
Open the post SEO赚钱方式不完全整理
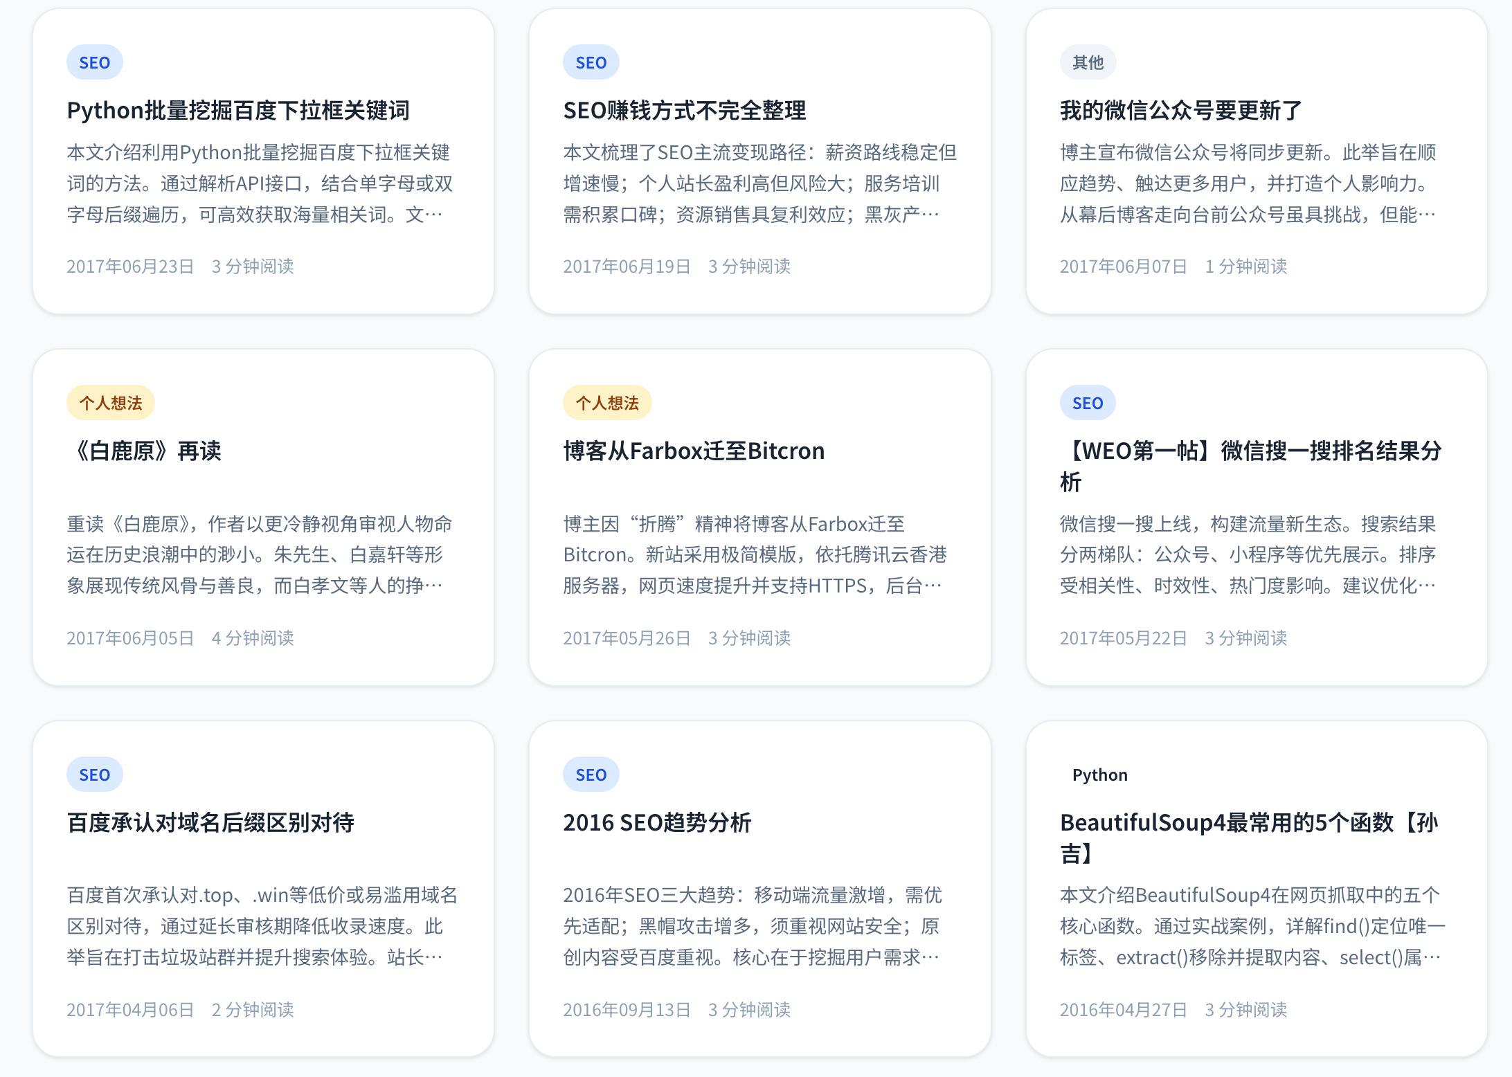click(685, 111)
